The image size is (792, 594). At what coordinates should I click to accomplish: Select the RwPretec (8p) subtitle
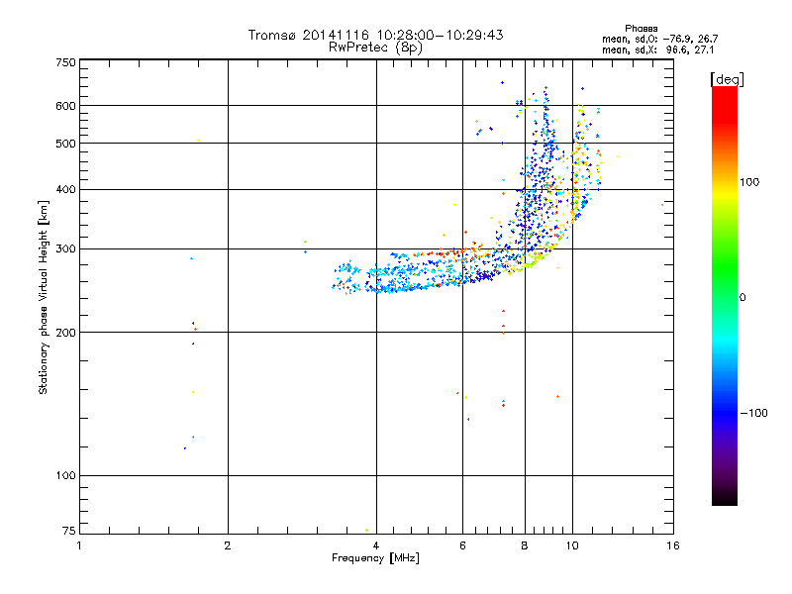(x=375, y=48)
